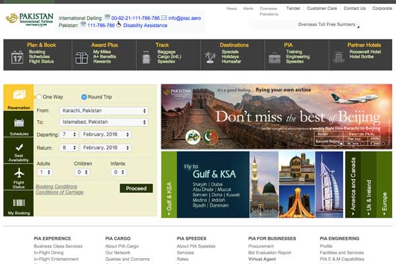The height and width of the screenshot is (264, 396).
Task: Open the Destinations menu heading
Action: (234, 45)
